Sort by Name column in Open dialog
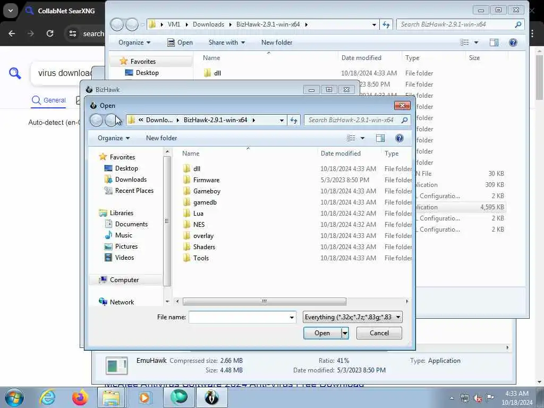This screenshot has width=544, height=408. click(191, 154)
